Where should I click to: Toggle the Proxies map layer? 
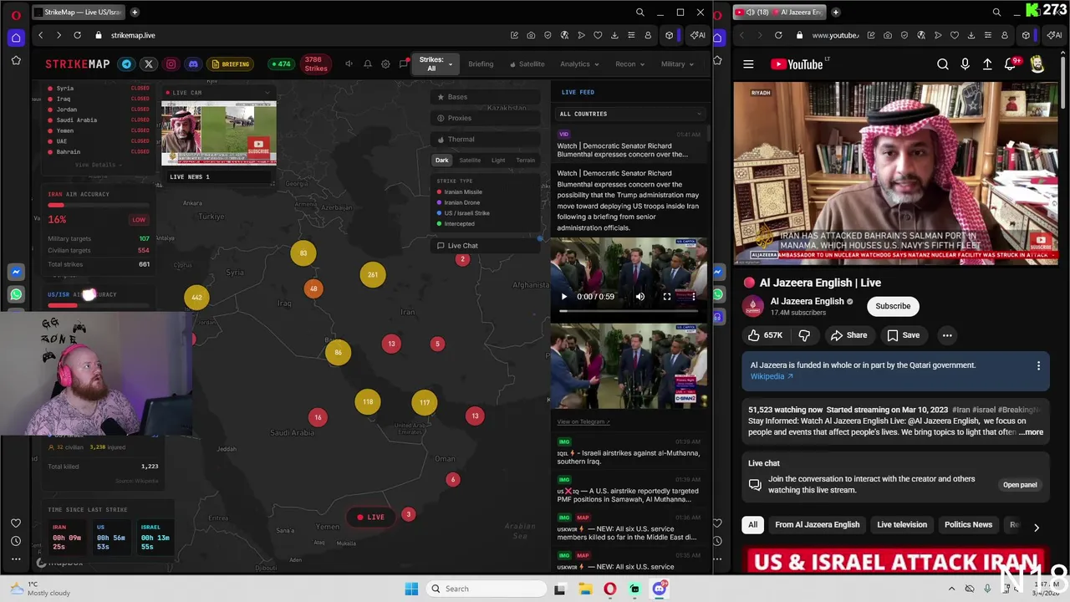(485, 118)
